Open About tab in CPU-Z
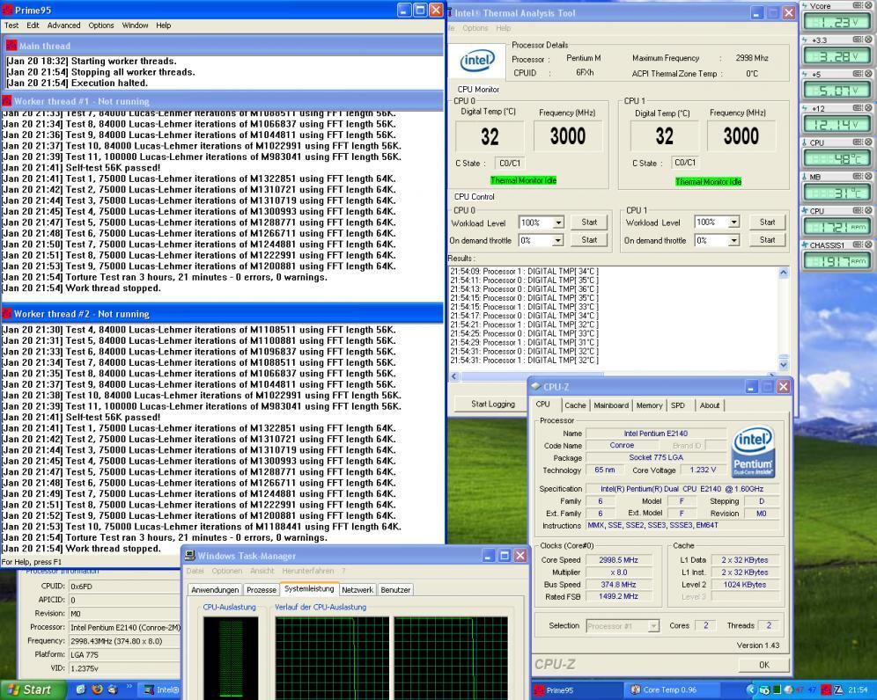This screenshot has width=877, height=700. pyautogui.click(x=709, y=405)
